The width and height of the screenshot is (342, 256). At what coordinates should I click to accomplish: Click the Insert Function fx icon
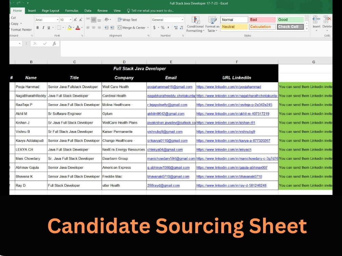(x=54, y=44)
